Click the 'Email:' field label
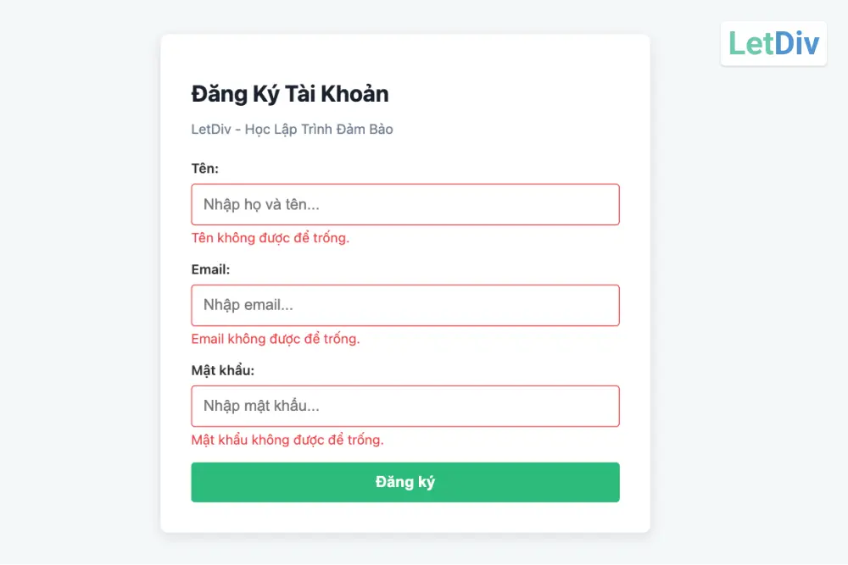848x565 pixels. [210, 269]
